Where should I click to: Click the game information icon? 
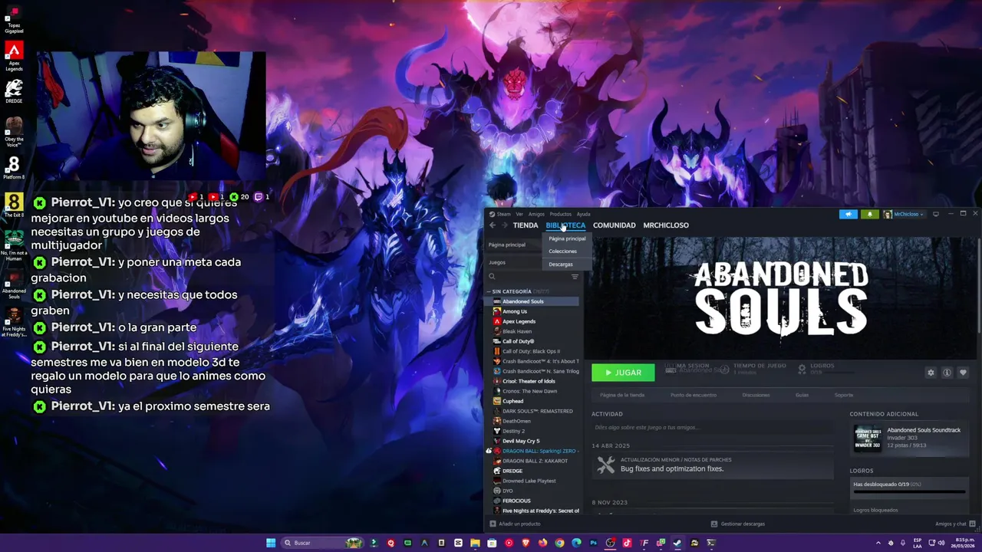pyautogui.click(x=947, y=373)
